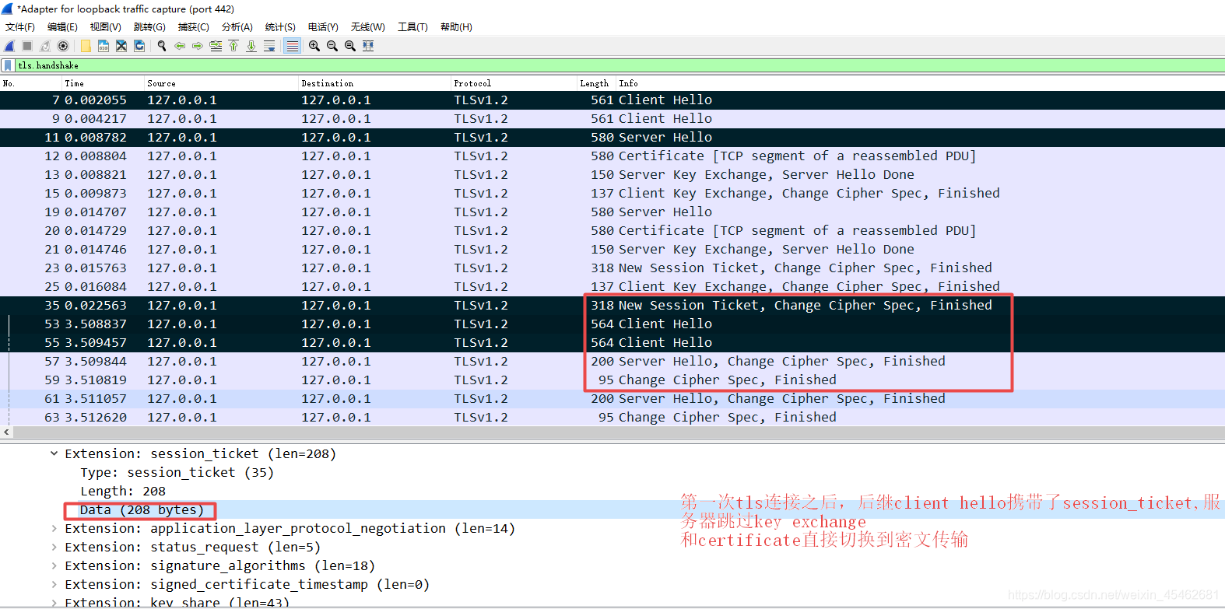Open the 帮助(H) menu
The height and width of the screenshot is (609, 1225).
coord(456,27)
